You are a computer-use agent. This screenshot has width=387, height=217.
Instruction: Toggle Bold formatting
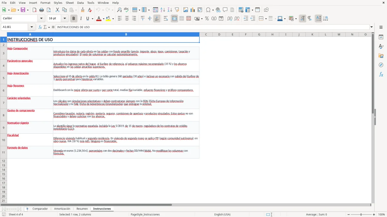74,19
